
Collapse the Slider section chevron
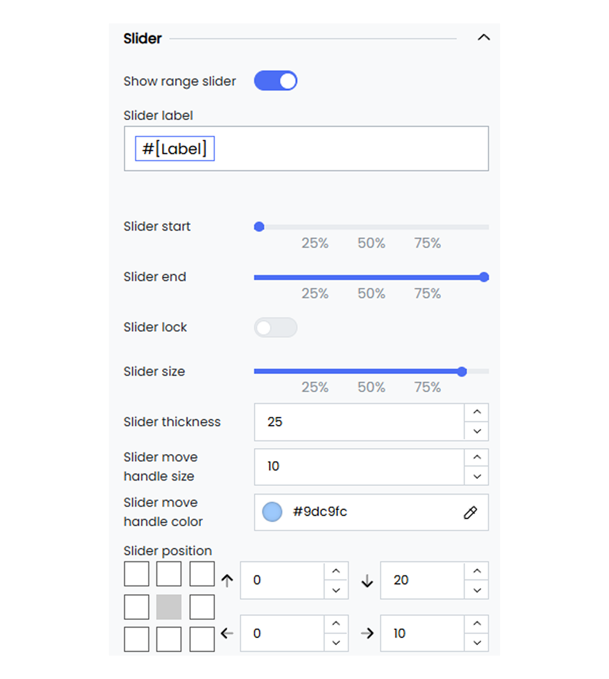pyautogui.click(x=483, y=37)
